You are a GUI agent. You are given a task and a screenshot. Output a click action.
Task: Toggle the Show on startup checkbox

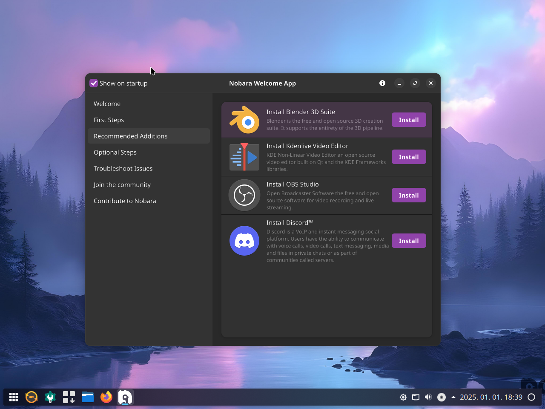click(x=94, y=84)
